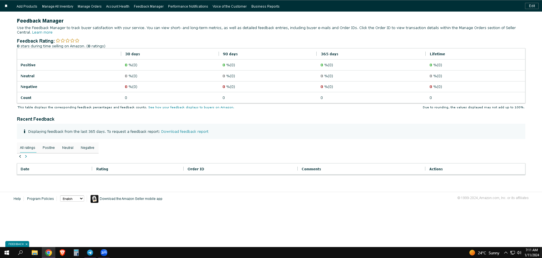
Task: Click the 365 days column header
Action: [330, 54]
